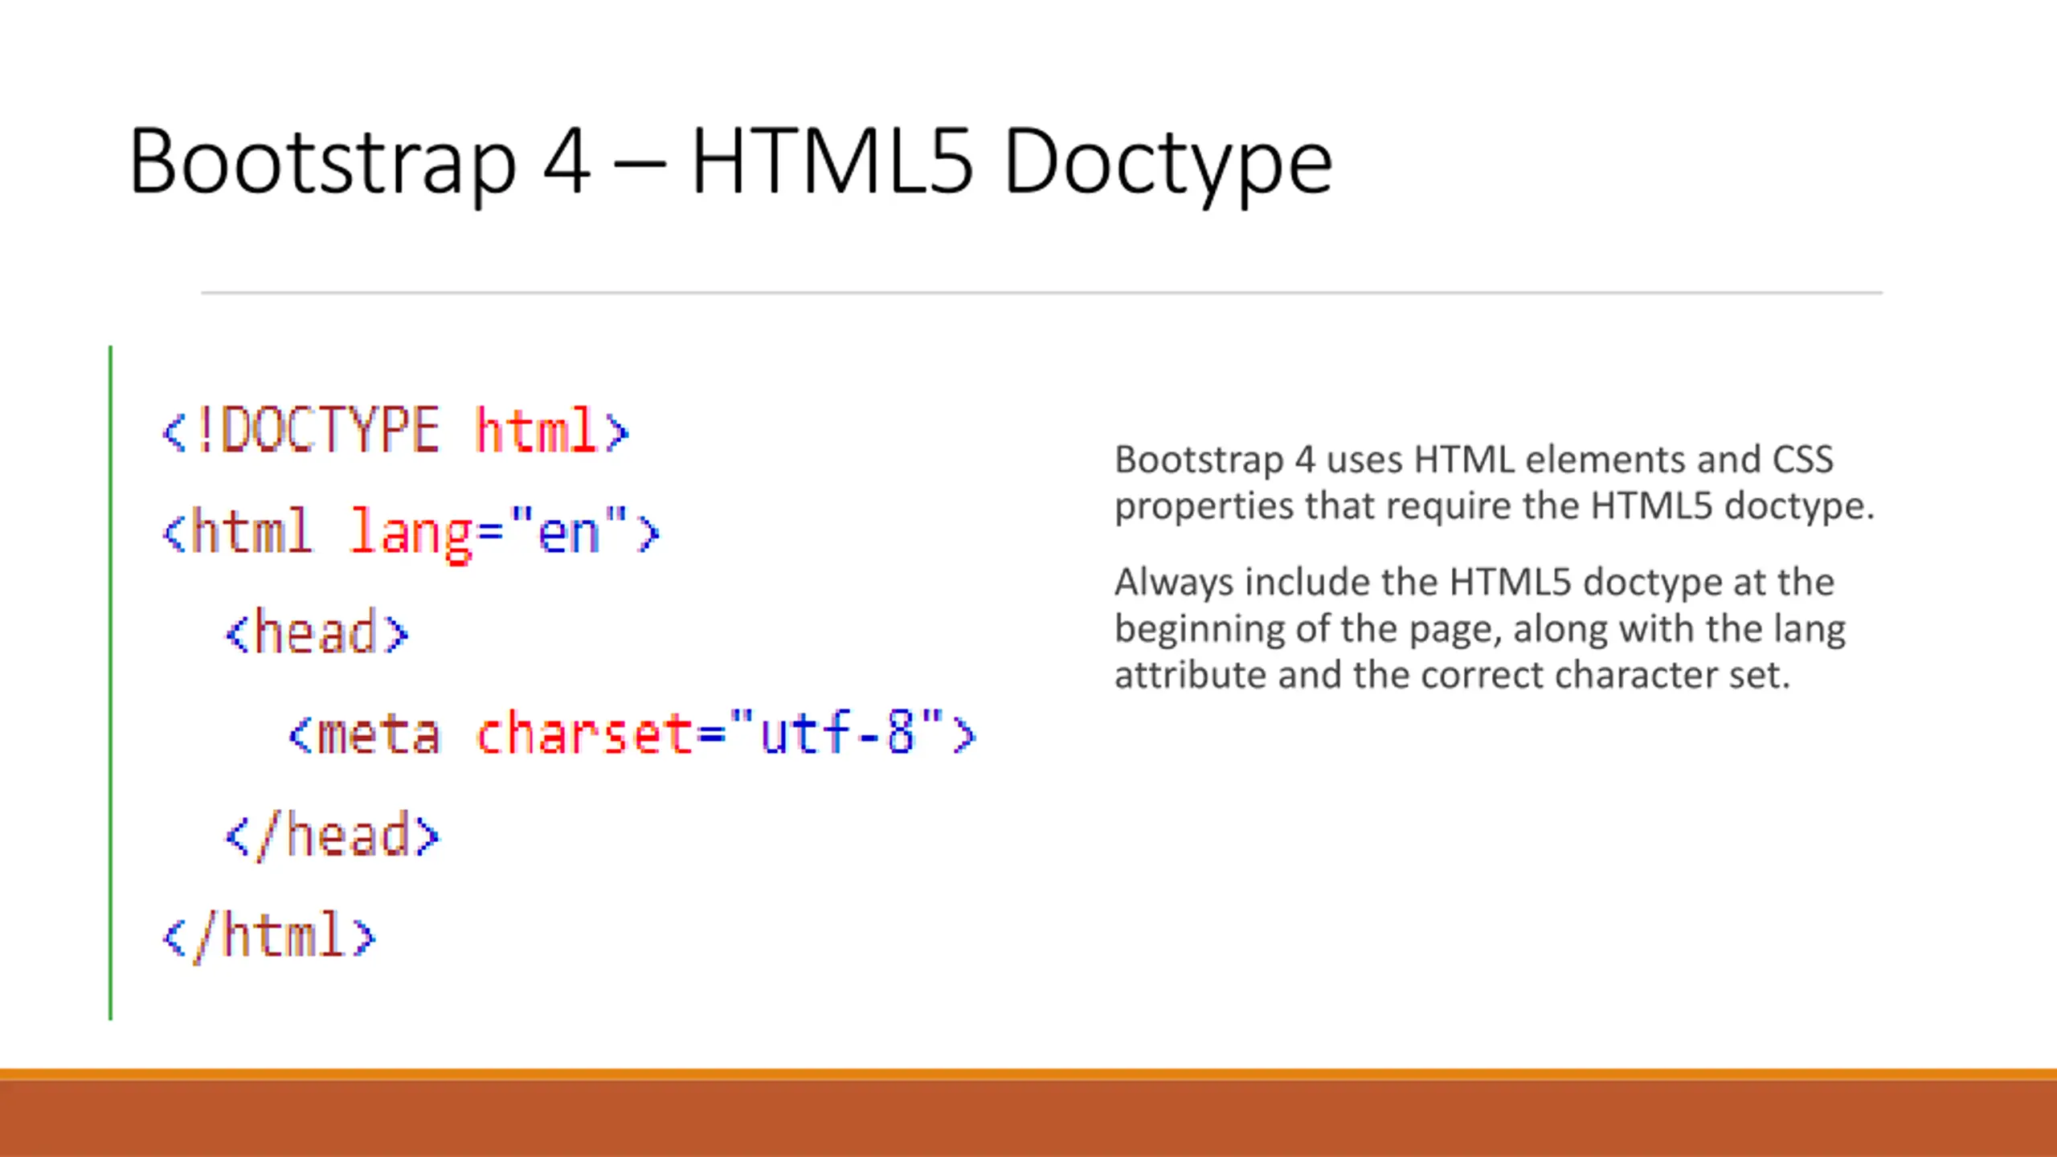
Task: Click the '<meta charset="utf-8">' code line
Action: pyautogui.click(x=632, y=734)
